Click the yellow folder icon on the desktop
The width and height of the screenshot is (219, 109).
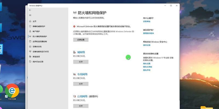pyautogui.click(x=207, y=107)
